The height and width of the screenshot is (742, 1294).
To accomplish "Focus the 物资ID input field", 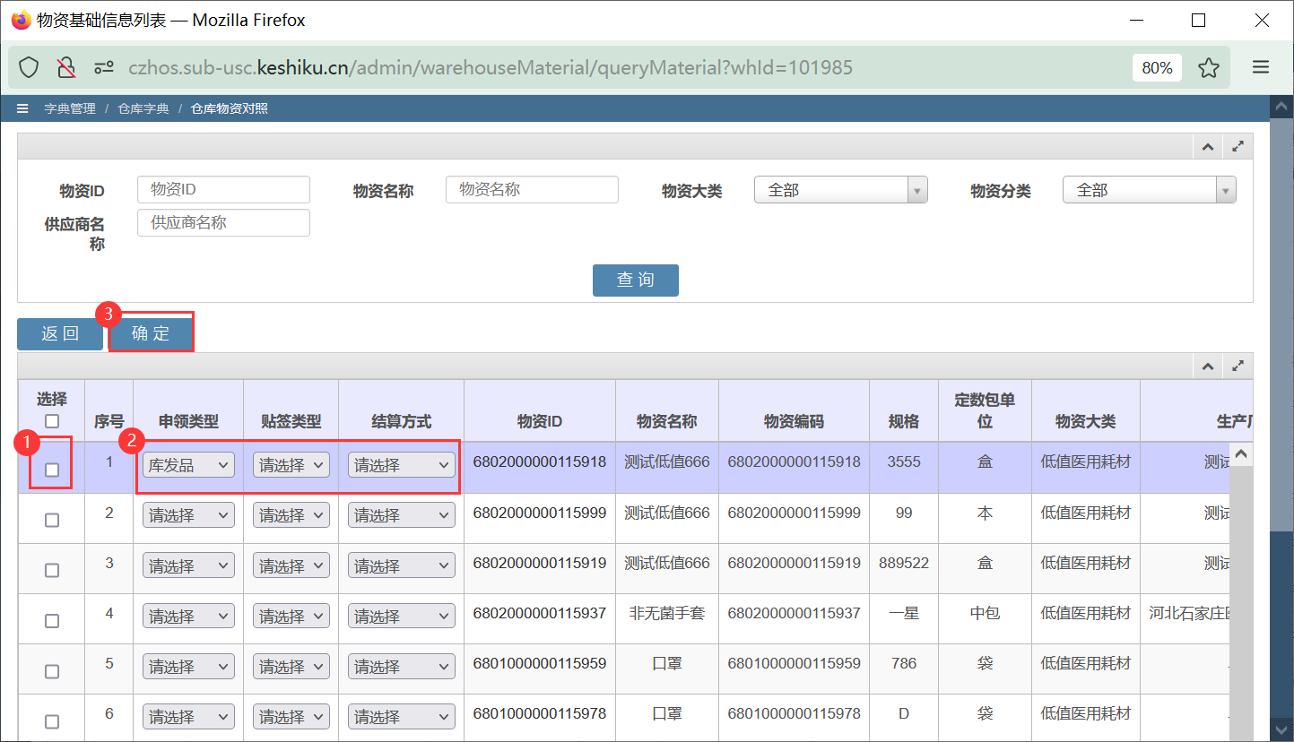I will 223,189.
